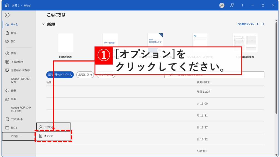Open the file row dated 月 11:31

pos(155,116)
